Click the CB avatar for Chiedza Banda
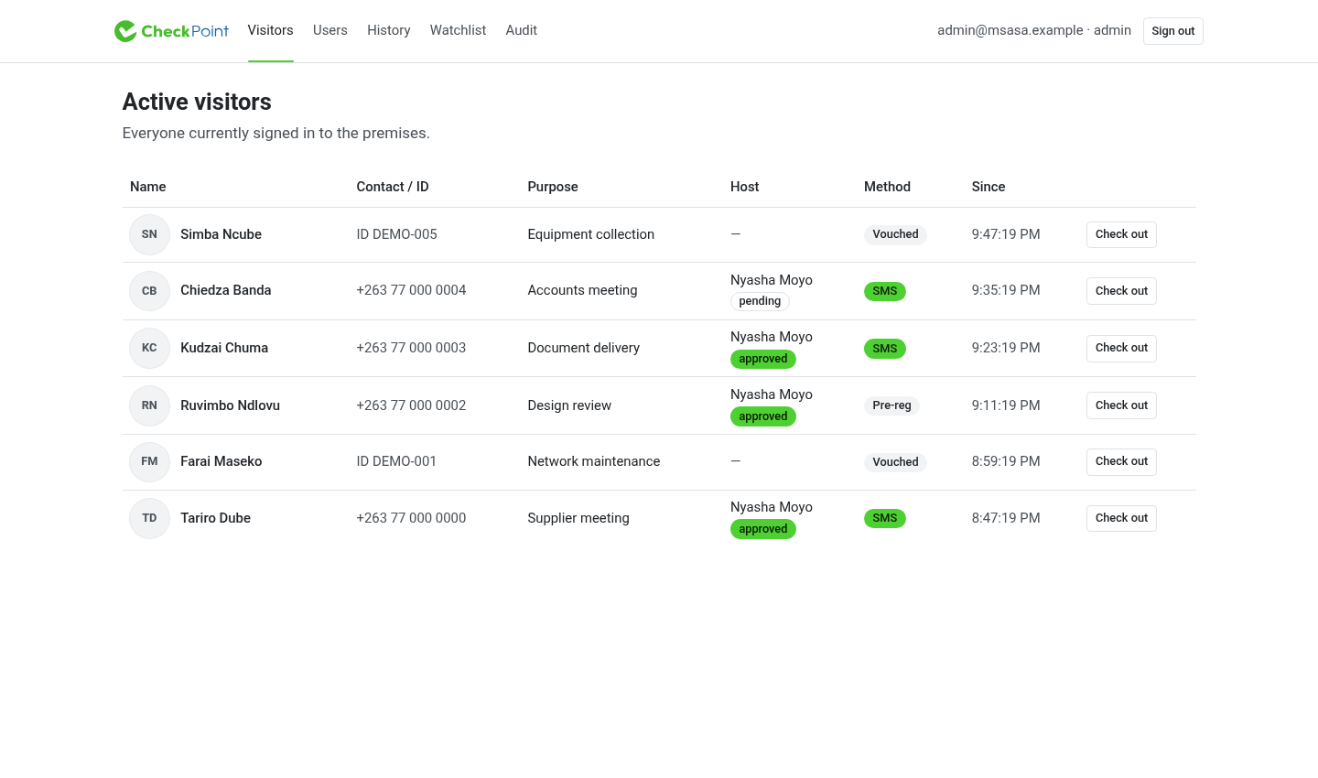The image size is (1318, 778). click(x=149, y=291)
